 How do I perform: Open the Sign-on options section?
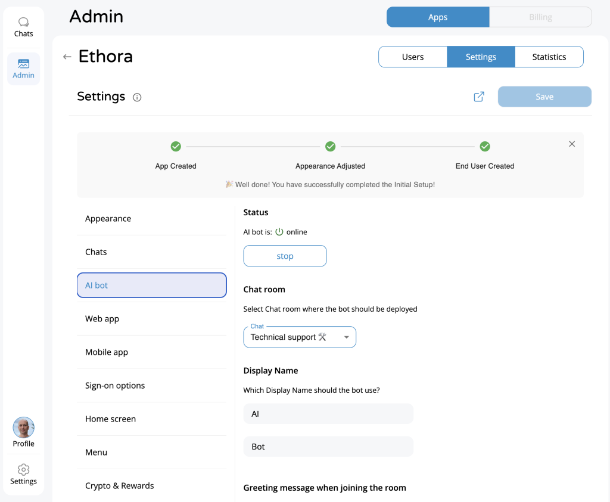[152, 386]
